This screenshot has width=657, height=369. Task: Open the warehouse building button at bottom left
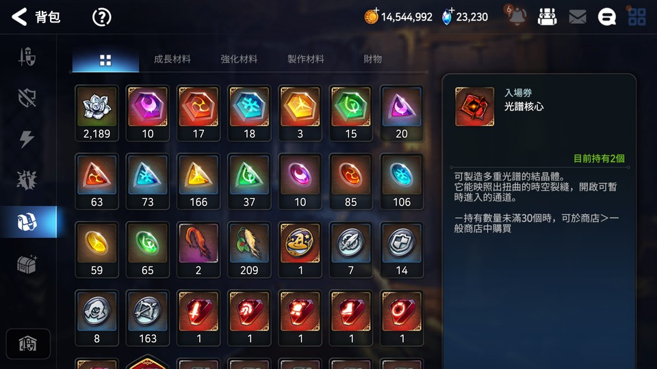[x=27, y=344]
